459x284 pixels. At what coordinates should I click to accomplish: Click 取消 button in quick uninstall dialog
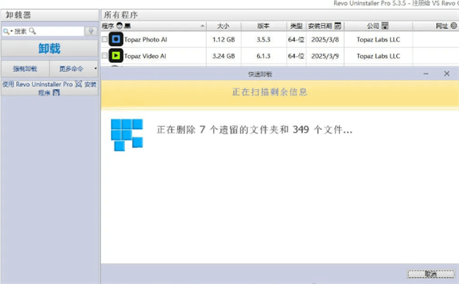click(x=431, y=274)
